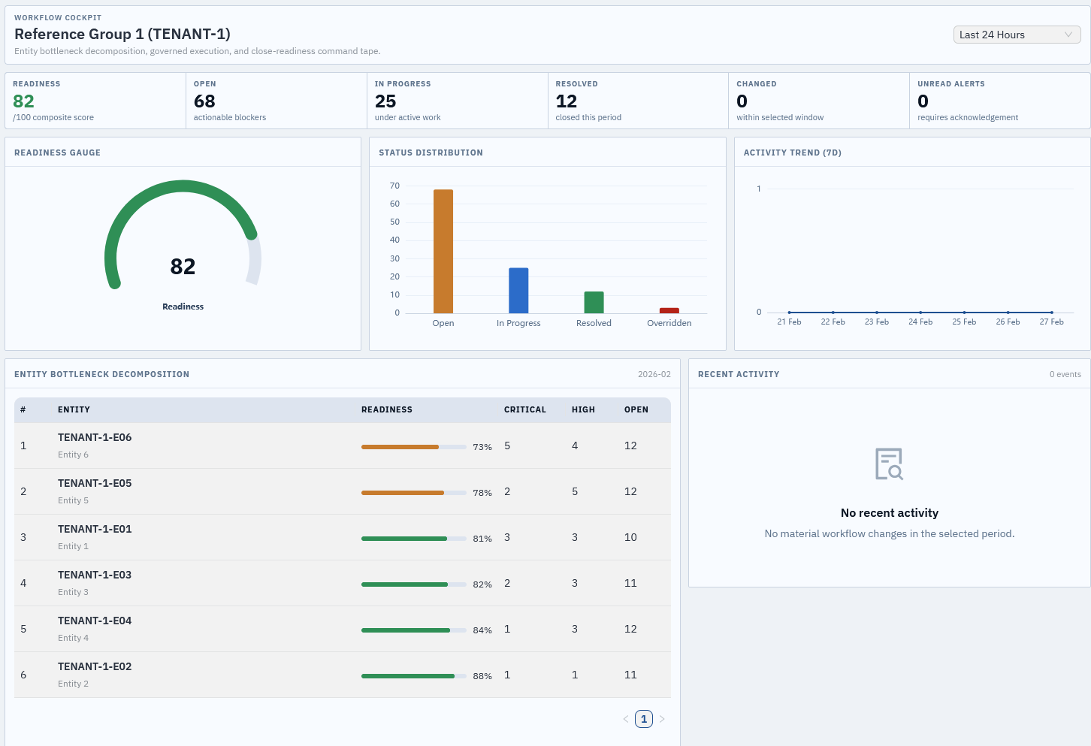Select page 1 in table pagination

(x=644, y=719)
